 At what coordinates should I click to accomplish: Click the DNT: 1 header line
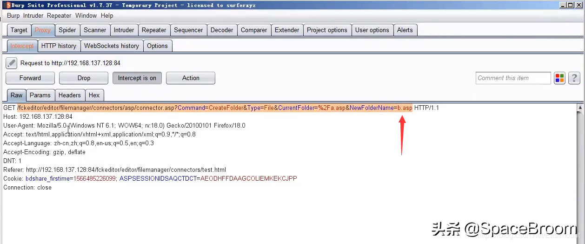[13, 161]
